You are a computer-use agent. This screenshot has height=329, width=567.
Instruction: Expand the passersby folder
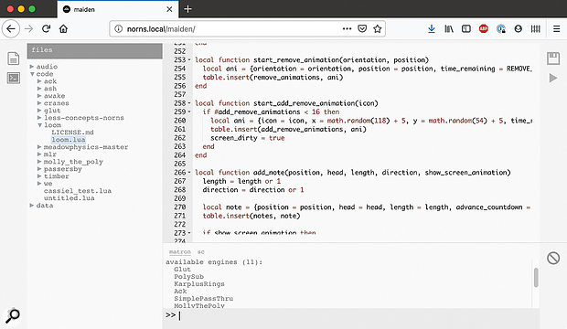pyautogui.click(x=39, y=169)
